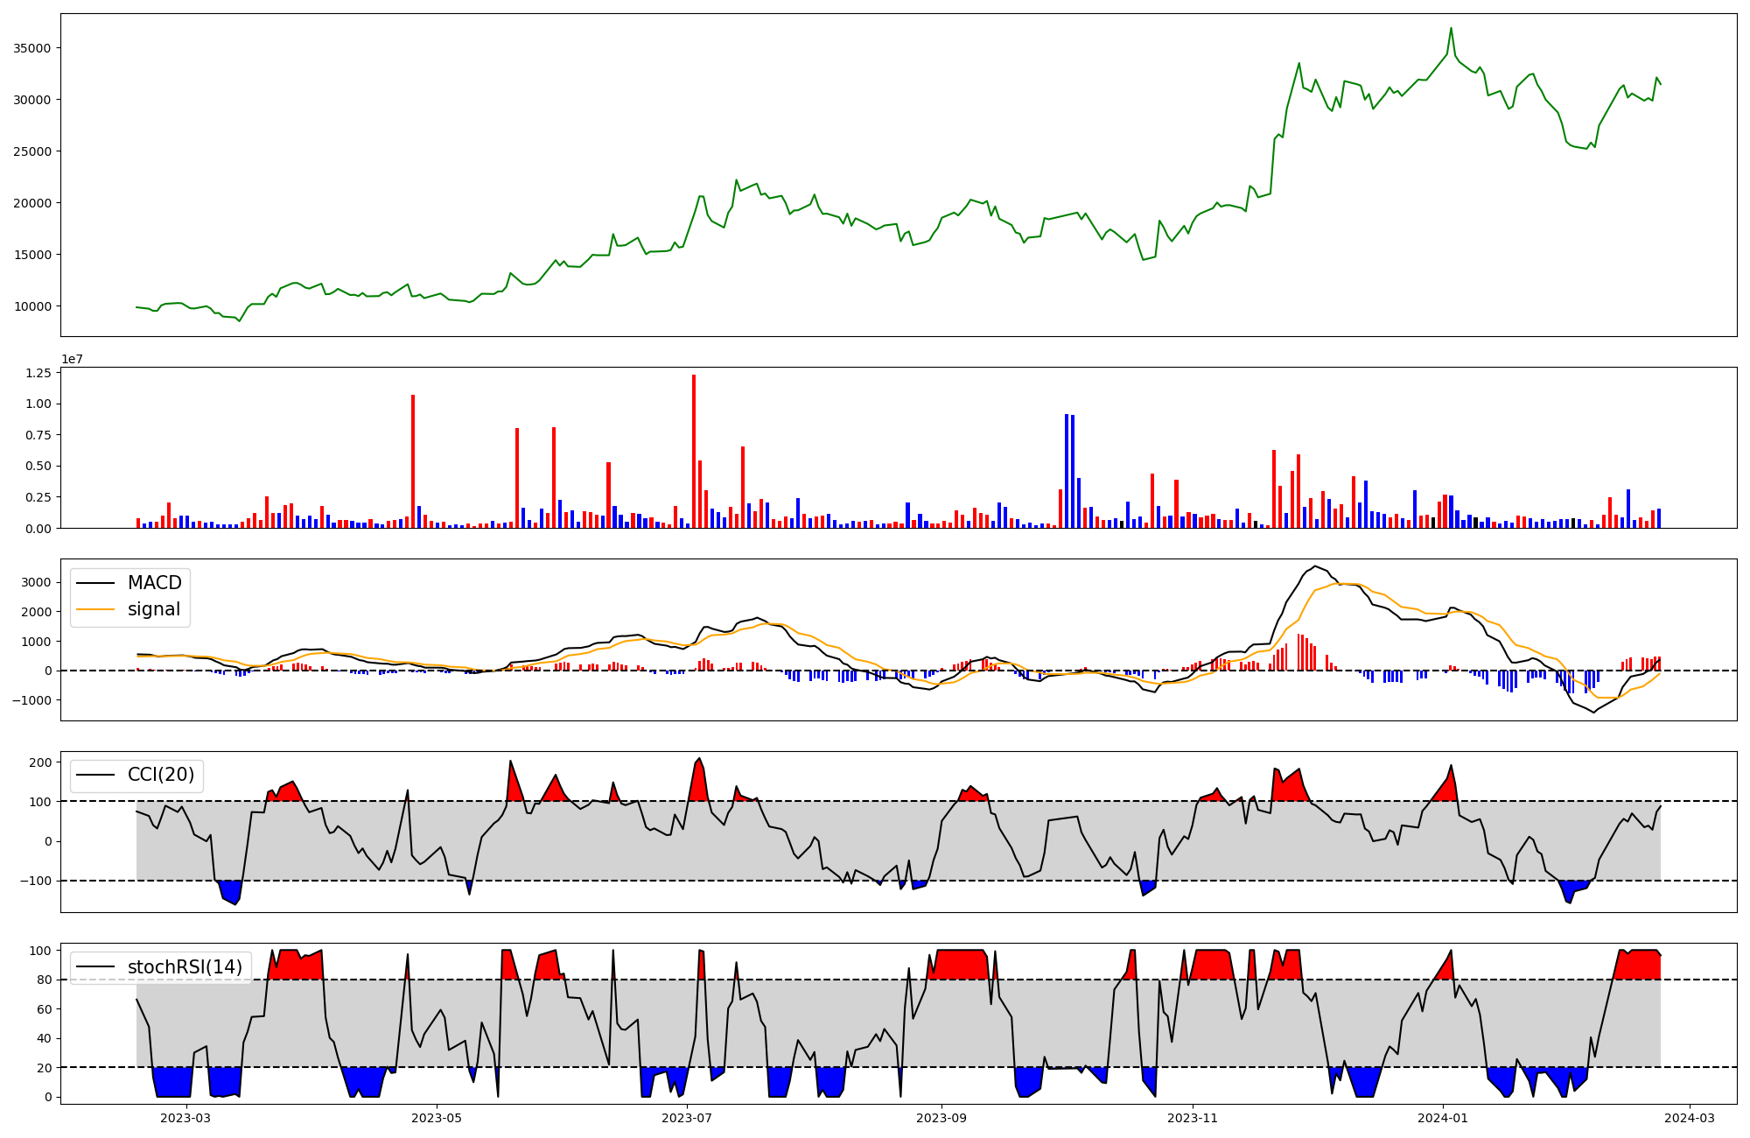Click the 2023-07 date tick label
1750x1138 pixels.
coord(687,1118)
